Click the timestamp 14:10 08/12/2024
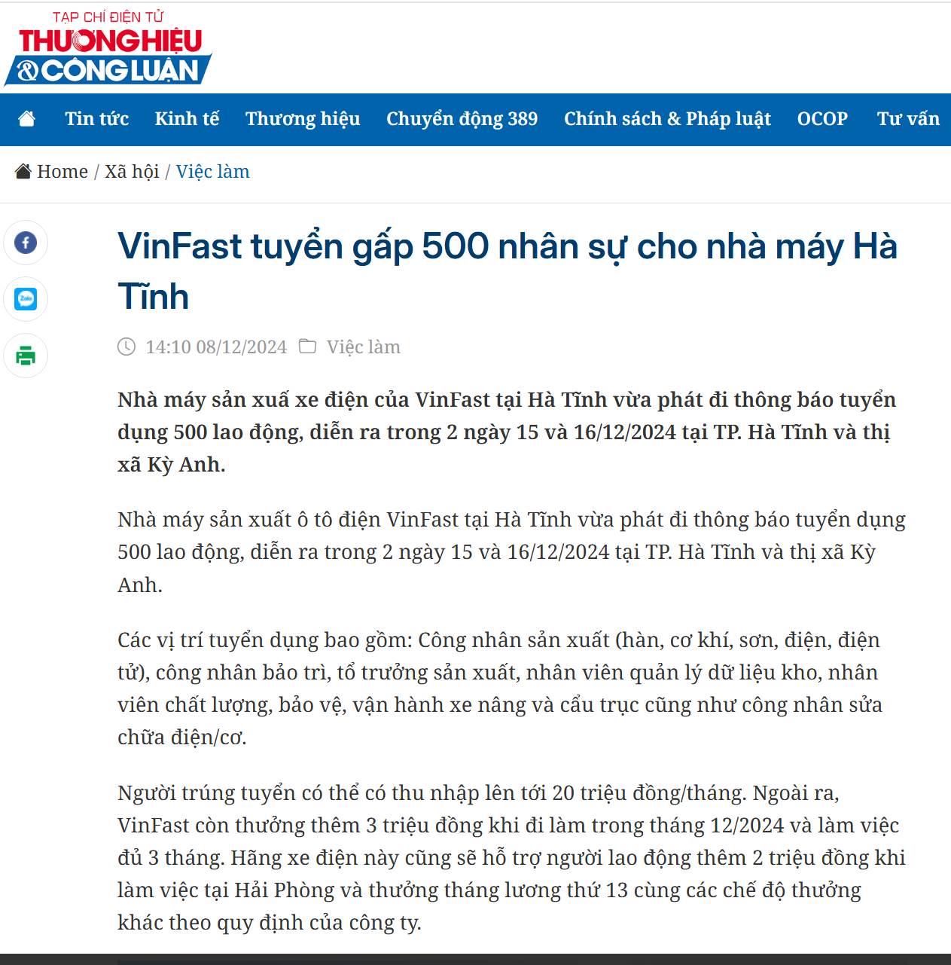 216,347
